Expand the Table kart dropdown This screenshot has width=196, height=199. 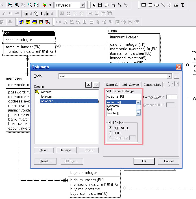[x=169, y=76]
